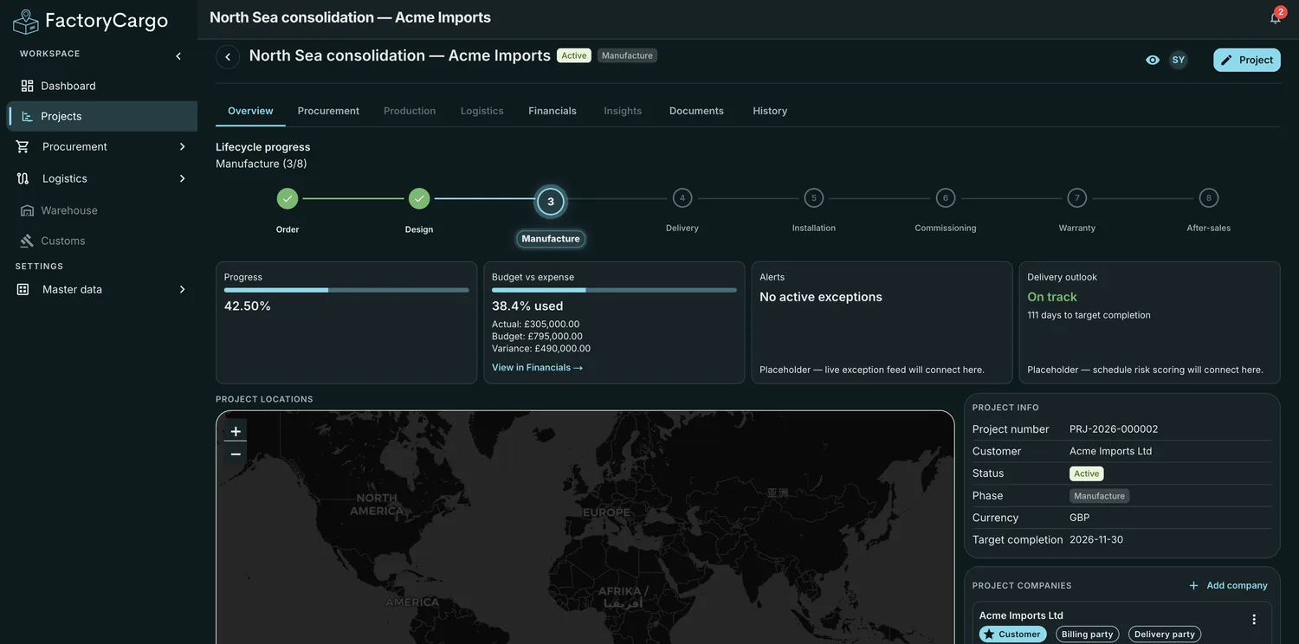Click the Budget vs expense bar
Screen dimensions: 1299x644
[614, 290]
